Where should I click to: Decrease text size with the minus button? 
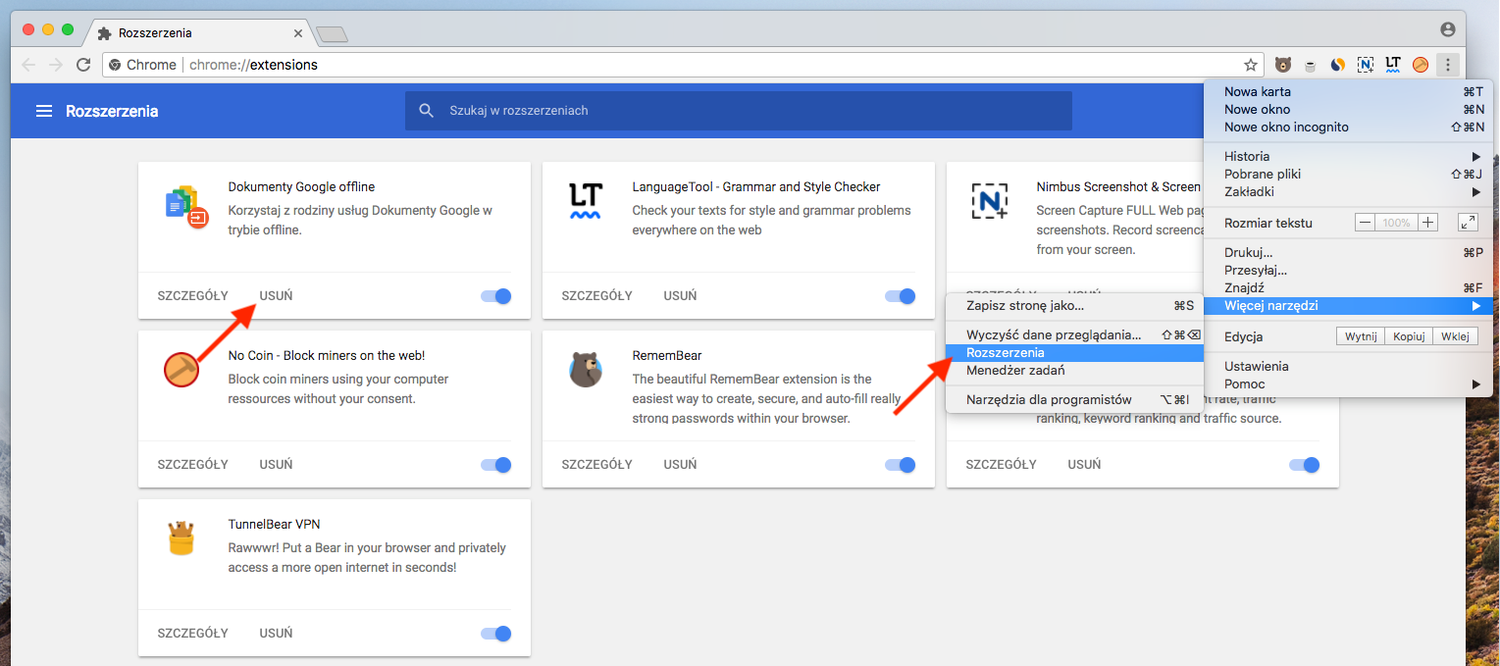1365,223
